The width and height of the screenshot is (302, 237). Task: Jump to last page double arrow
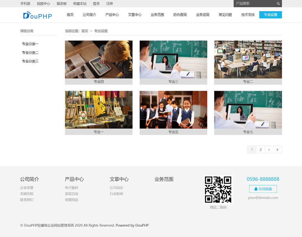coord(277,150)
